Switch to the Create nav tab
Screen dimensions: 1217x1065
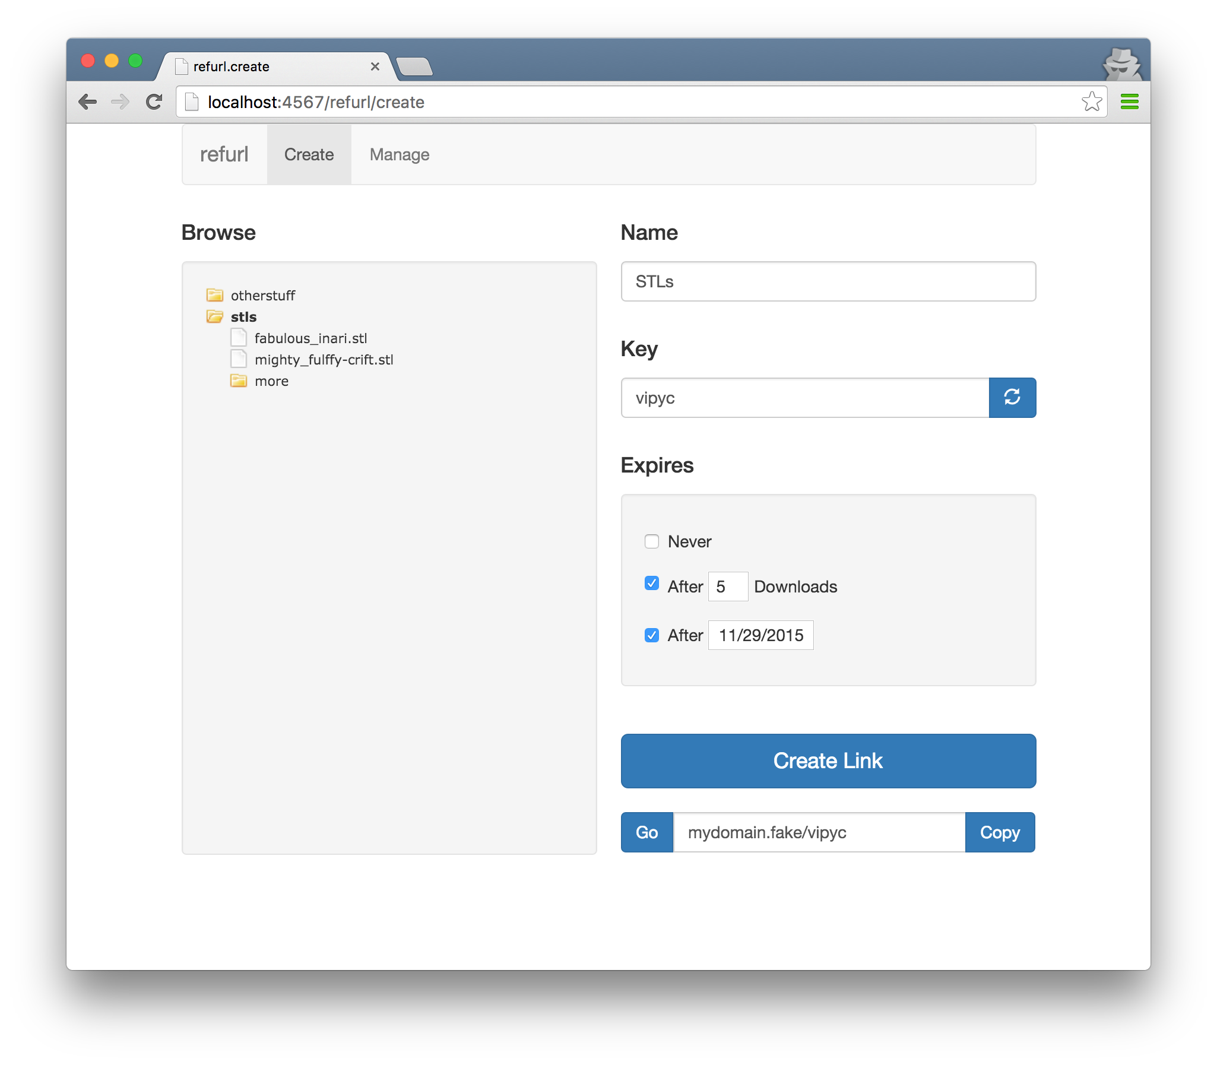[309, 154]
